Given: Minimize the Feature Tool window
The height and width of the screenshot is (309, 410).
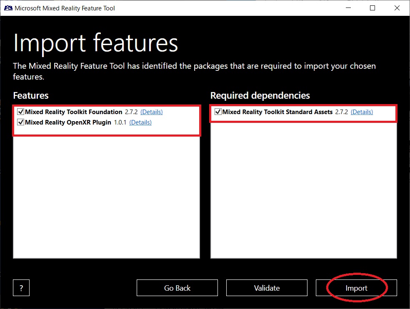Looking at the screenshot, I should point(348,8).
